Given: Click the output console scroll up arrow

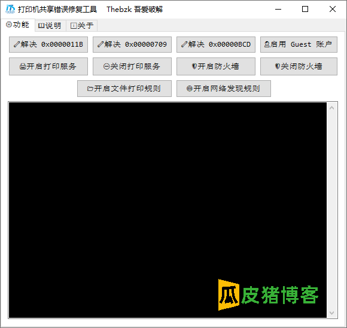Looking at the screenshot, I should [x=331, y=108].
